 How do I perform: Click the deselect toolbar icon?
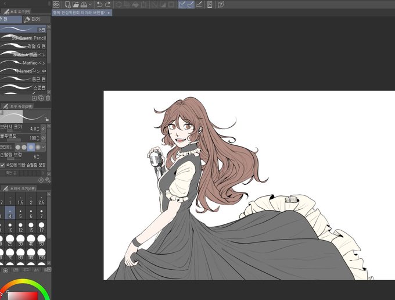pyautogui.click(x=154, y=5)
